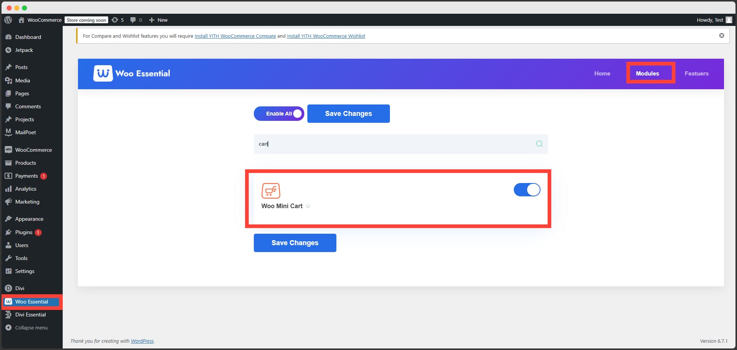Click the top Save Changes button
Screen dimensions: 737x350
349,114
